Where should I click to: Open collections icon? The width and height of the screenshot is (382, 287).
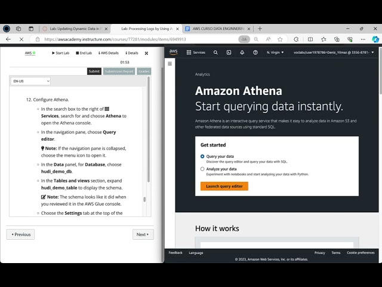pyautogui.click(x=337, y=39)
